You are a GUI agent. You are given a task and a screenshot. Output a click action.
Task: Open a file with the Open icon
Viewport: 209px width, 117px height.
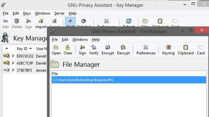56,50
